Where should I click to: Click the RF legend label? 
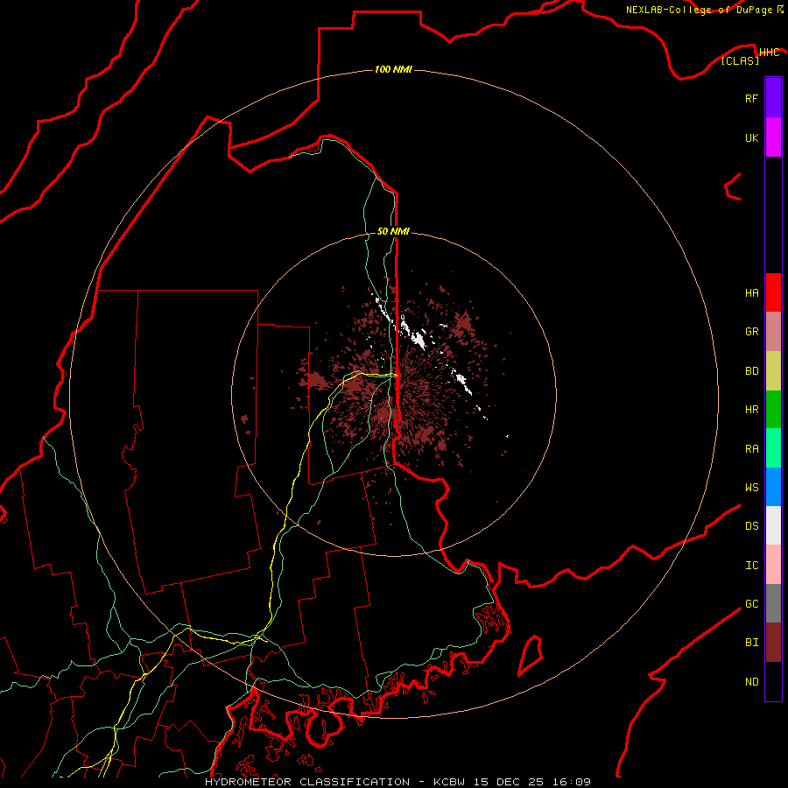pos(751,98)
